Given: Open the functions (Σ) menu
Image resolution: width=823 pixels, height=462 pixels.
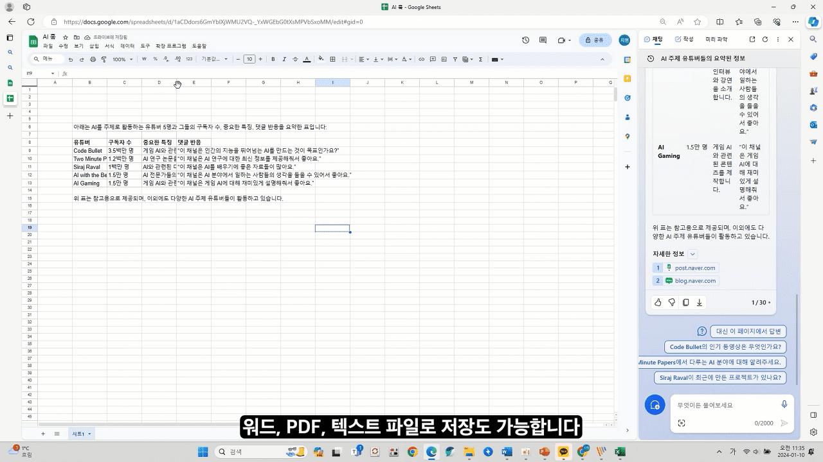Looking at the screenshot, I should point(481,59).
